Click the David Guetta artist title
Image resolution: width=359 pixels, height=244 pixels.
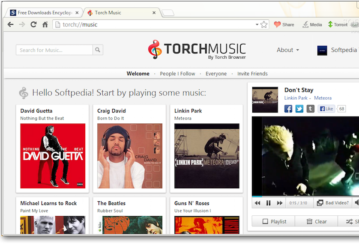pos(36,111)
